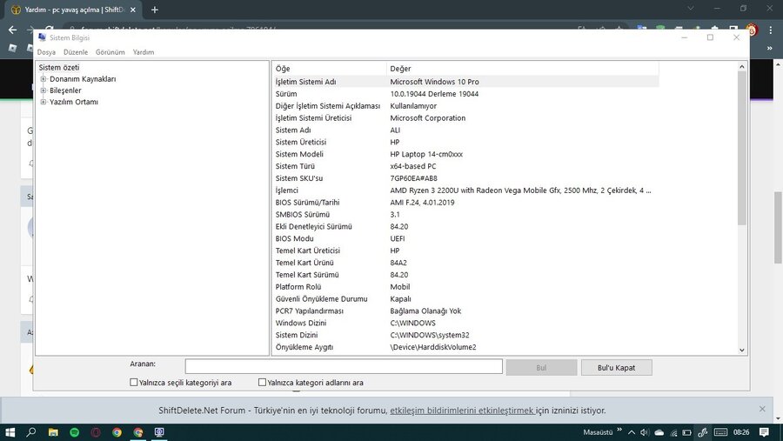Select Sistem özeti tree root
Image resolution: width=783 pixels, height=441 pixels.
pyautogui.click(x=59, y=68)
